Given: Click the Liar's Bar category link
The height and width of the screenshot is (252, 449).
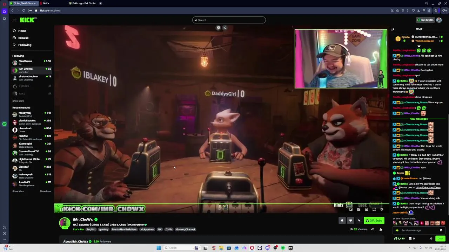Looking at the screenshot, I should (79, 230).
